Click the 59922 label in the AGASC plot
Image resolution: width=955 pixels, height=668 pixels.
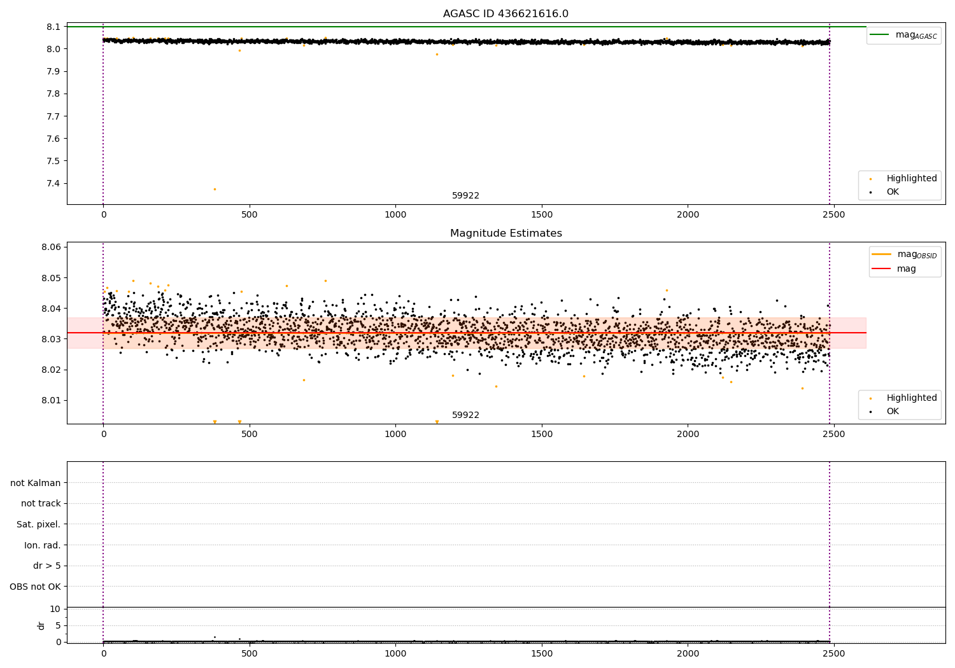tap(465, 196)
